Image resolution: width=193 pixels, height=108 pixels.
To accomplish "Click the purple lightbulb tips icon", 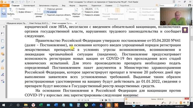I will click(185, 30).
